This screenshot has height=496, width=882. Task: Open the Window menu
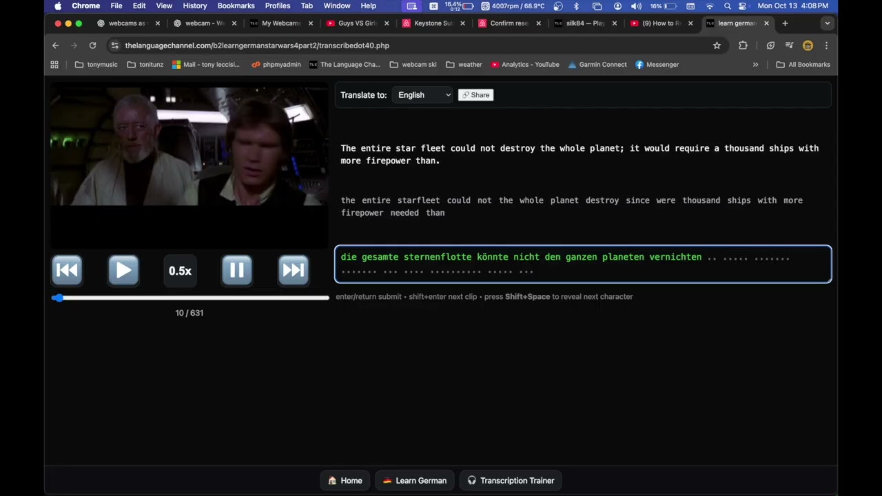point(337,6)
